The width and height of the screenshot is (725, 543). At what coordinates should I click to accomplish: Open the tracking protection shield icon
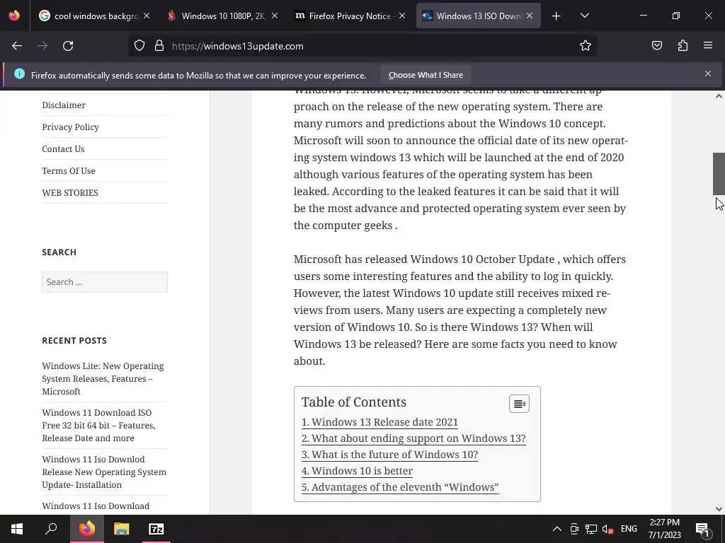tap(139, 46)
